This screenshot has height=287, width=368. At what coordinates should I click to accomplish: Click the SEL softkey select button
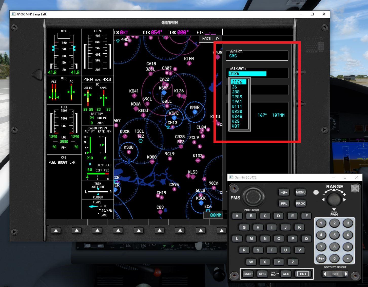pyautogui.click(x=335, y=274)
